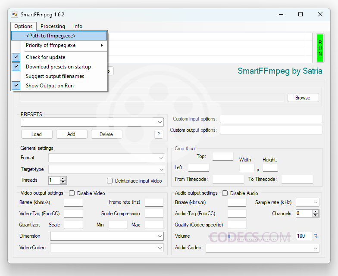This screenshot has height=276, width=338.
Task: Click the Volume slider handle
Action: (x=229, y=236)
